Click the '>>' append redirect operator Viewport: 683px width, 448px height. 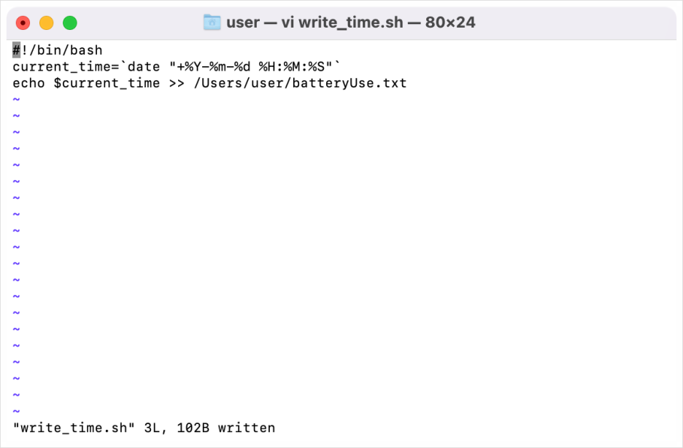tap(177, 83)
